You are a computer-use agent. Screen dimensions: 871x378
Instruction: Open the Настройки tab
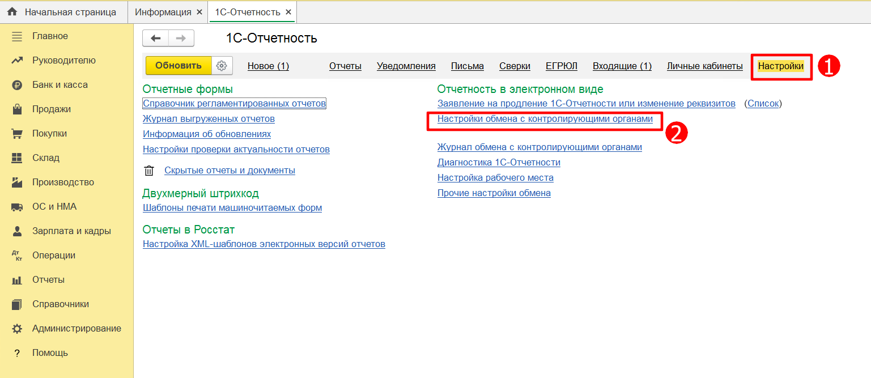pos(781,66)
